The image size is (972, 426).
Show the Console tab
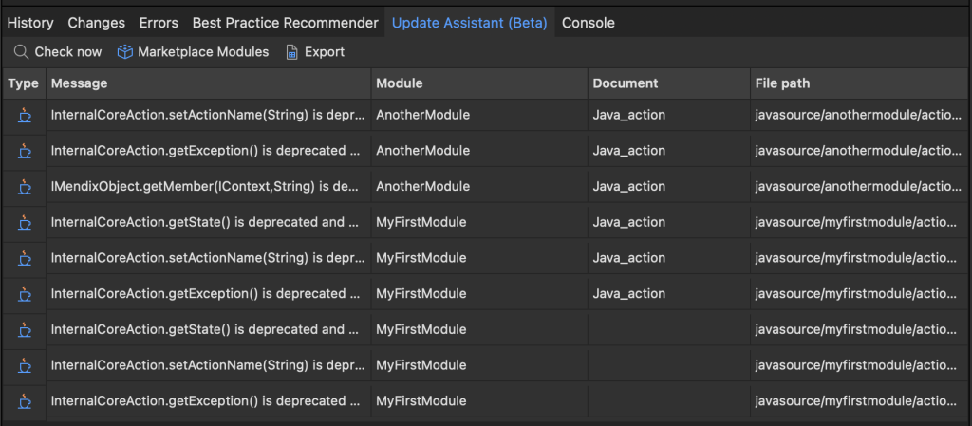click(588, 23)
